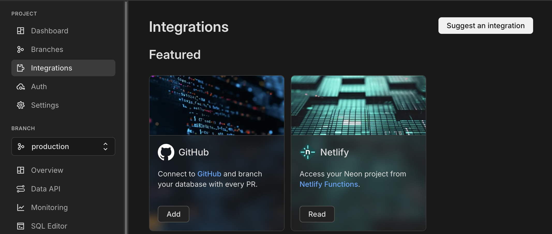This screenshot has width=552, height=234.
Task: Click the Suggest an integration button
Action: pyautogui.click(x=485, y=25)
